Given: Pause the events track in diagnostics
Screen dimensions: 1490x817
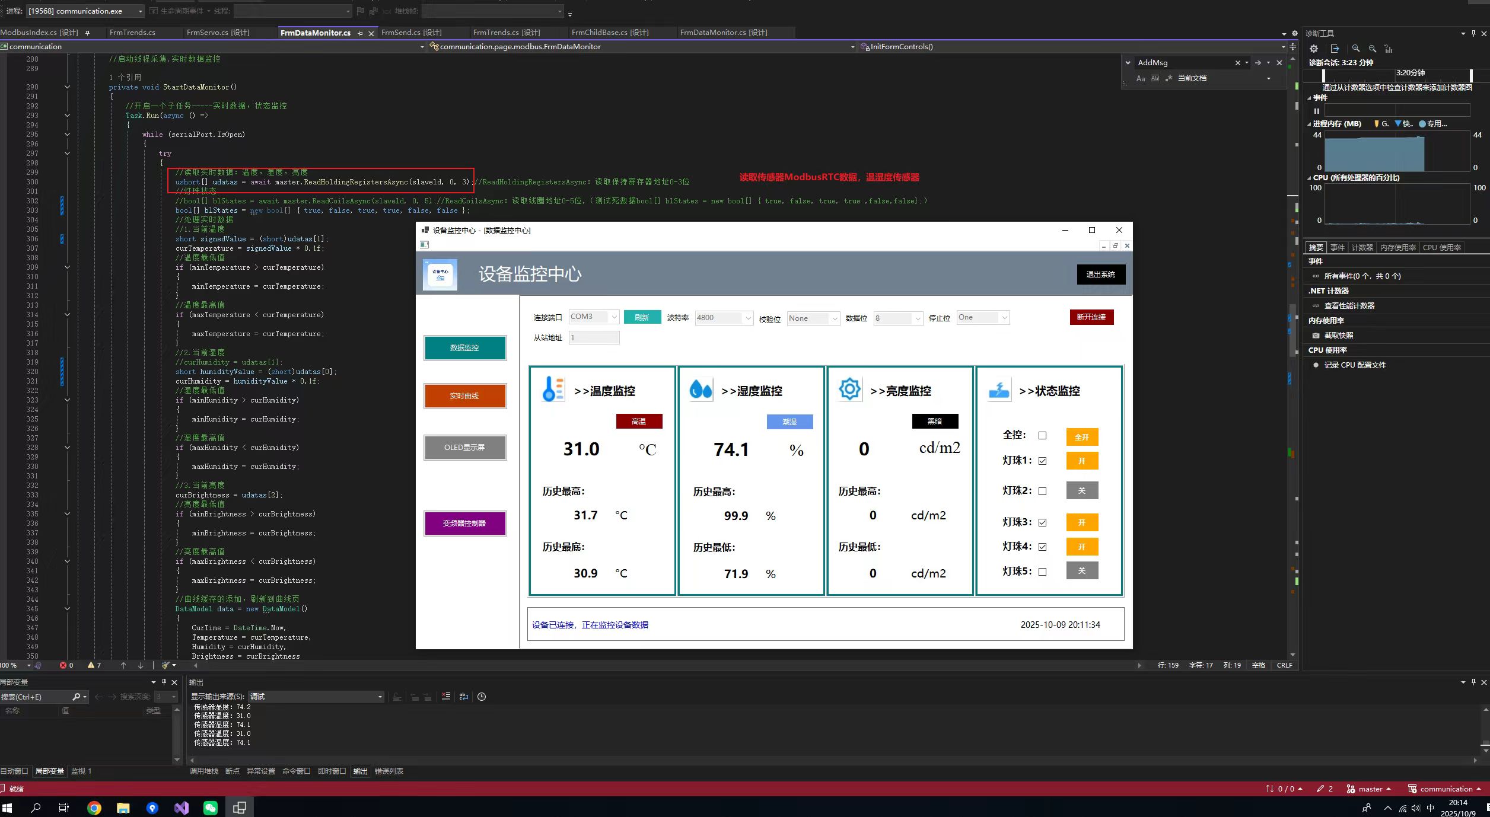Looking at the screenshot, I should point(1317,111).
